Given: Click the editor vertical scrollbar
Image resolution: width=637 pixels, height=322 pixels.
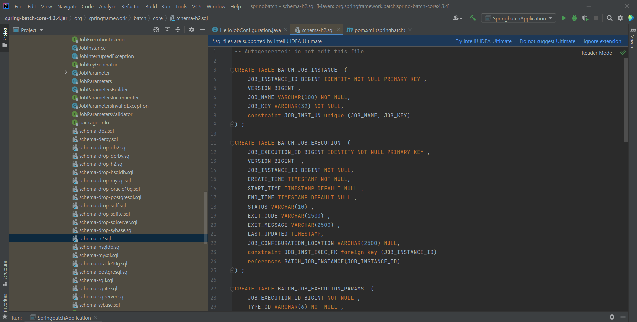Looking at the screenshot, I should 626,99.
